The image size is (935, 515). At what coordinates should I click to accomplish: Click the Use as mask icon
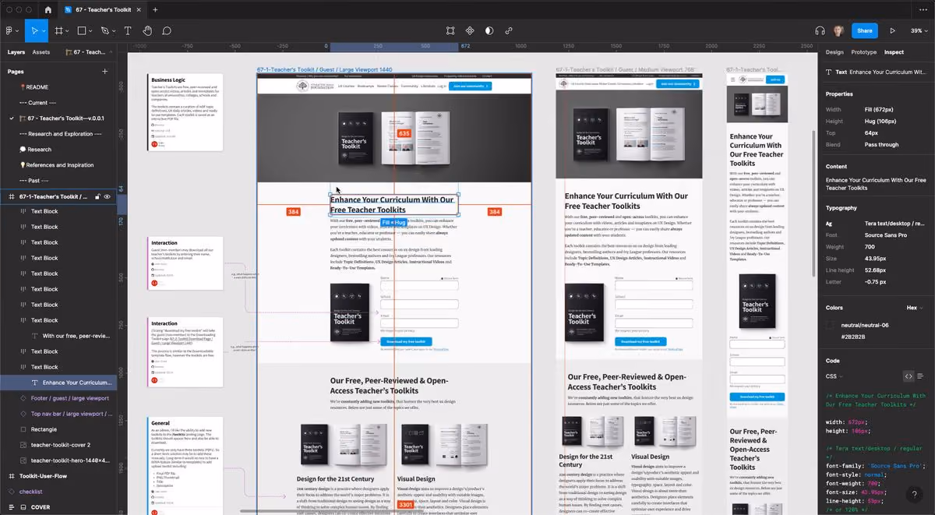pos(489,30)
